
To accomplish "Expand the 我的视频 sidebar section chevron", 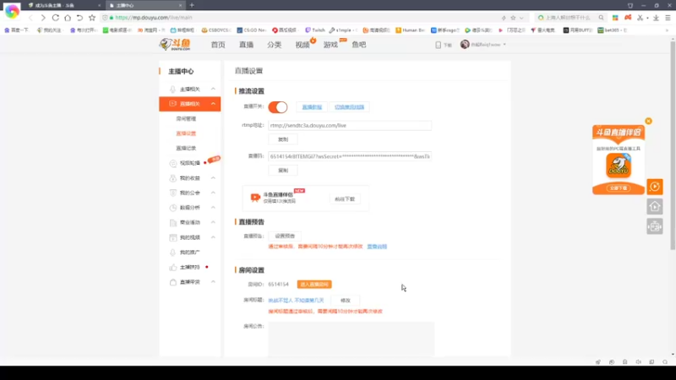I will [x=213, y=237].
